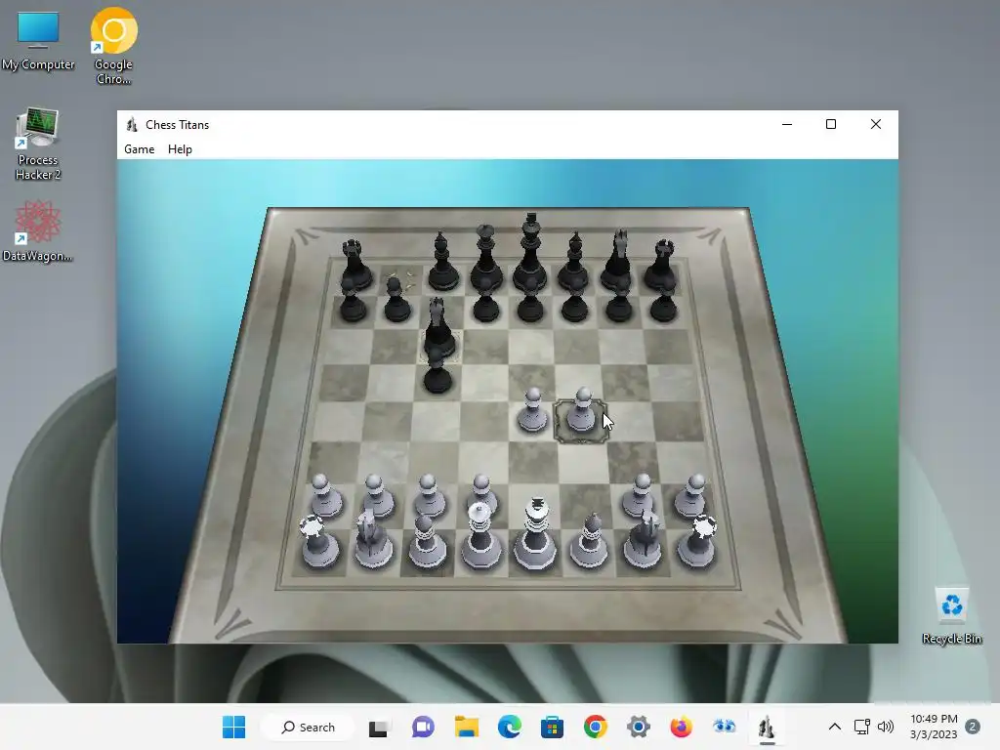
Task: Open the Chat app on the taskbar
Action: 423,727
